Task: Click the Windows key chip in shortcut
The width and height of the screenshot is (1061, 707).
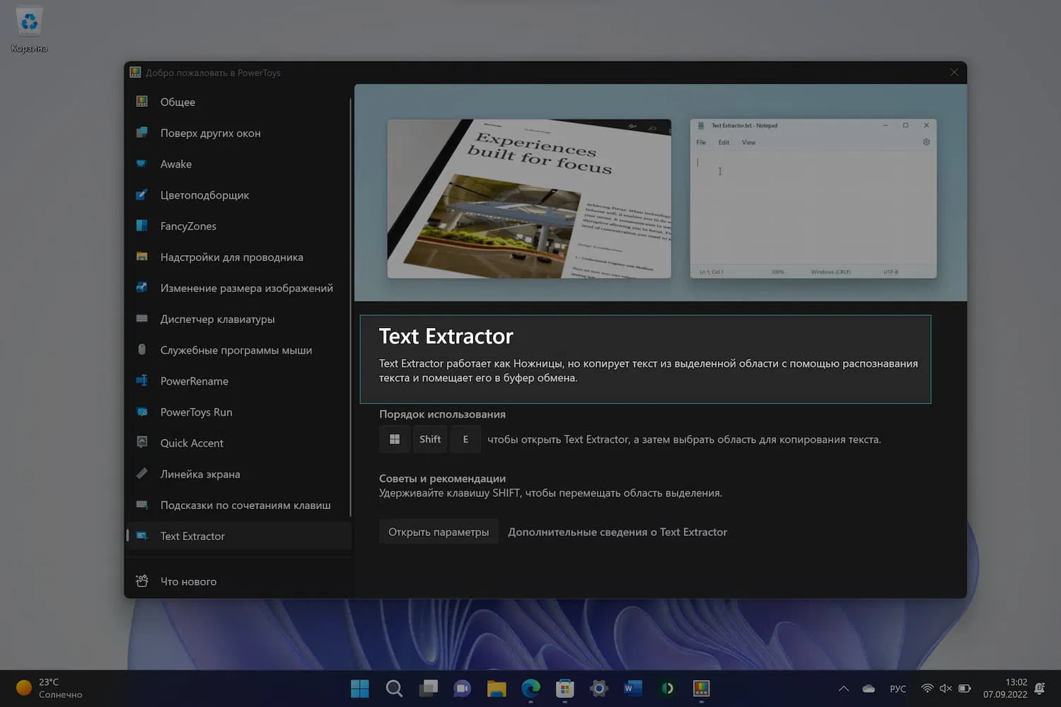Action: coord(395,439)
